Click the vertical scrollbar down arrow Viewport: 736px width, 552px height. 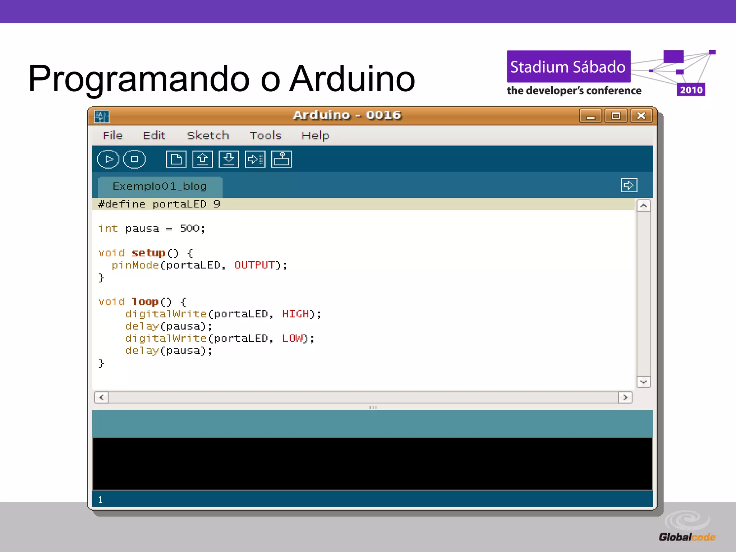[644, 382]
